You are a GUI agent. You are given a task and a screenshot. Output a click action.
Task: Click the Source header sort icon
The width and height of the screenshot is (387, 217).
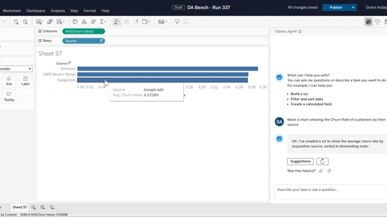click(70, 63)
